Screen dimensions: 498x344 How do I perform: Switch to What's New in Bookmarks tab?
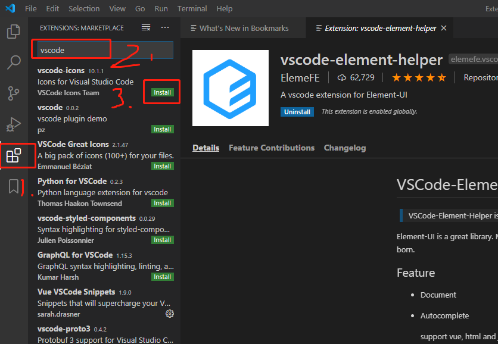243,28
